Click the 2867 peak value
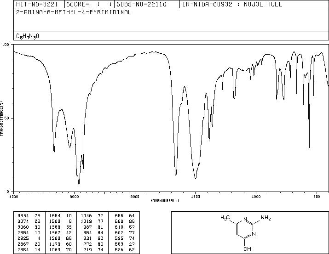The image size is (329, 254). pos(23,244)
